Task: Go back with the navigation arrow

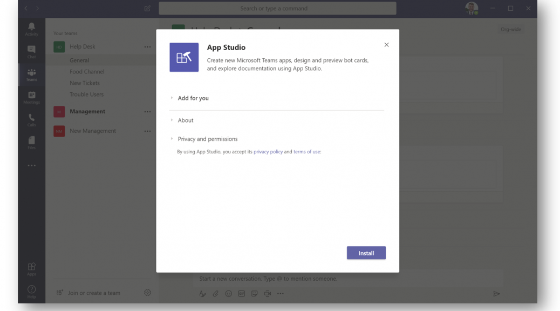Action: (26, 8)
